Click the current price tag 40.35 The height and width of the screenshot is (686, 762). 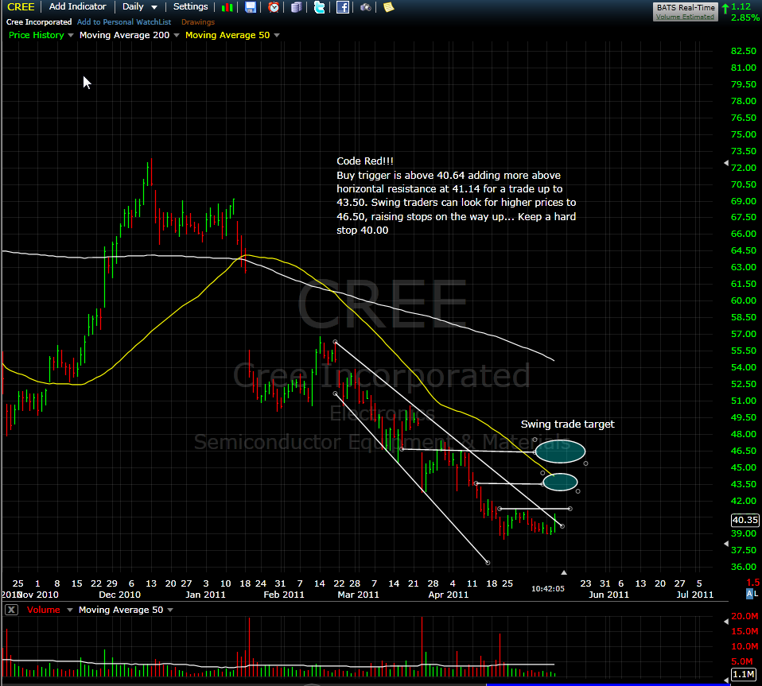[745, 520]
